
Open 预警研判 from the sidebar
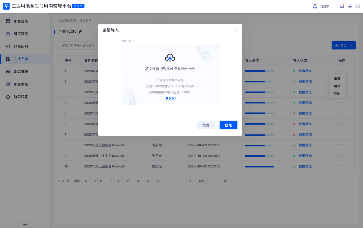click(21, 46)
